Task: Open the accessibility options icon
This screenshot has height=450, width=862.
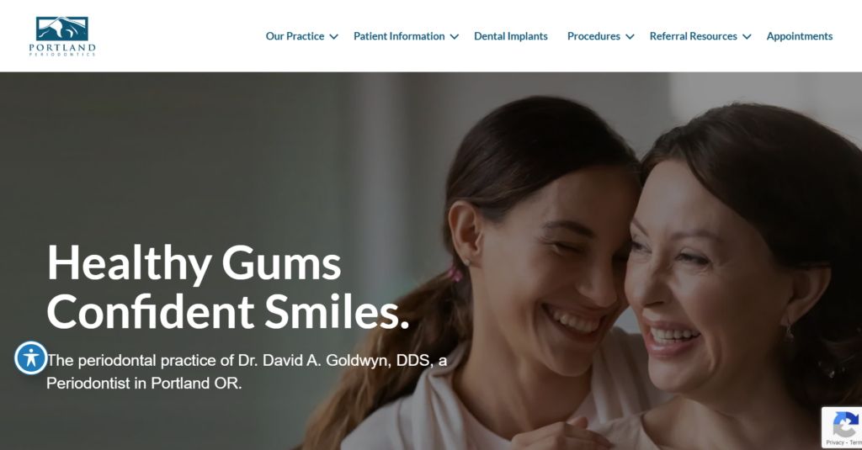Action: [31, 358]
